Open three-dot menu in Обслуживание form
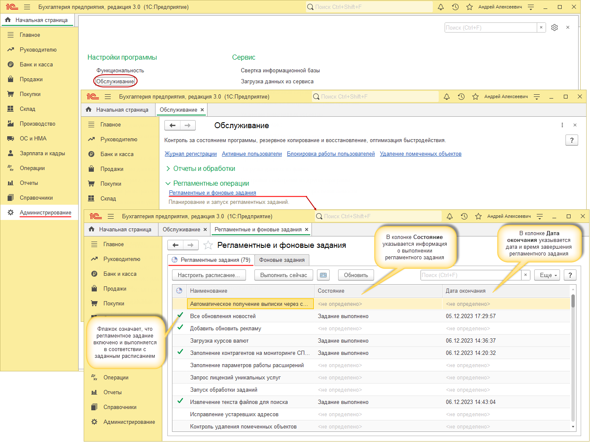Viewport: 590px width, 442px height. [x=562, y=125]
